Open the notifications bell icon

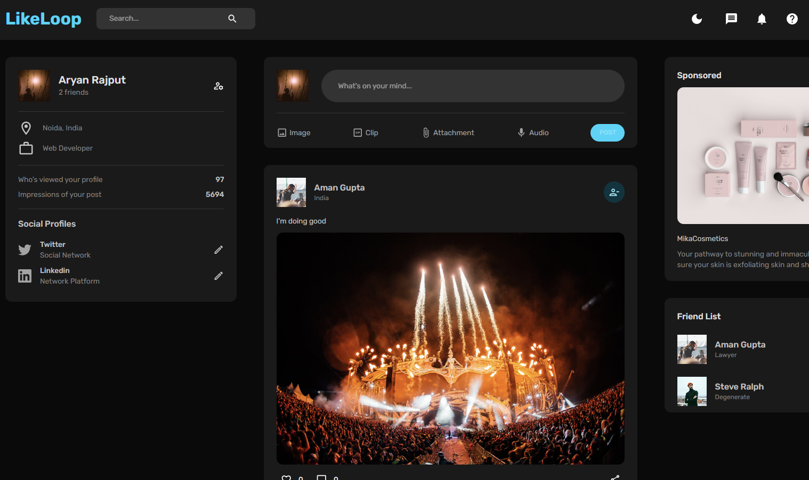click(762, 19)
